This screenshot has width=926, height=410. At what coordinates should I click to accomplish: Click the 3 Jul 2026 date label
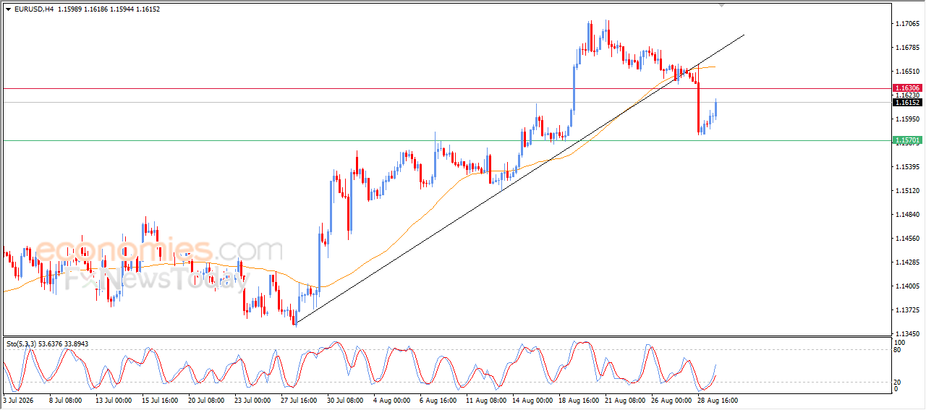click(x=20, y=399)
